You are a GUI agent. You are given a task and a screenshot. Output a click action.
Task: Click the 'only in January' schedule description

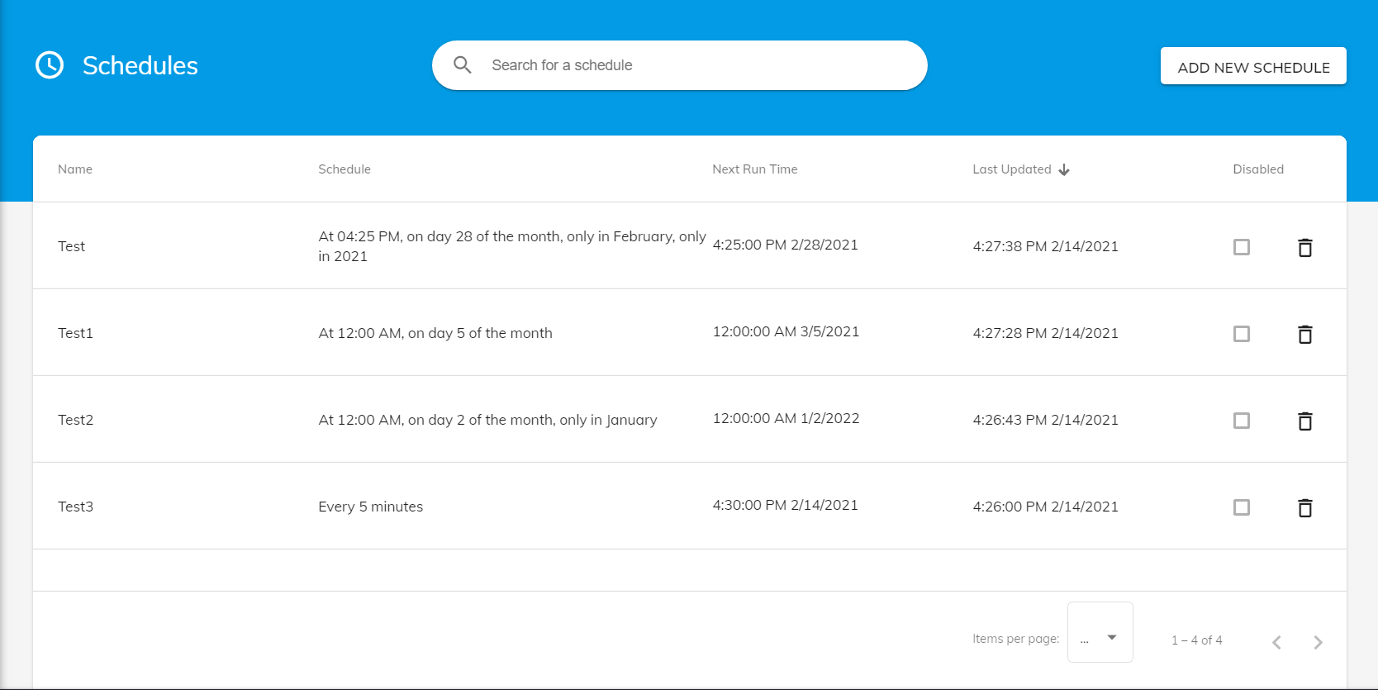tap(487, 420)
